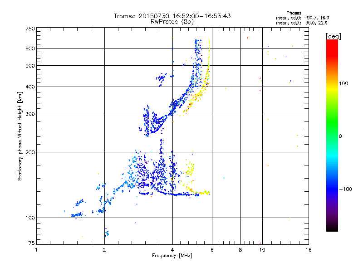Click the '600' y-axis tick label
The height and width of the screenshot is (272, 363).
(30, 49)
